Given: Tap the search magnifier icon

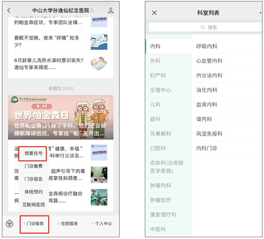Looking at the screenshot, I should pos(203,27).
